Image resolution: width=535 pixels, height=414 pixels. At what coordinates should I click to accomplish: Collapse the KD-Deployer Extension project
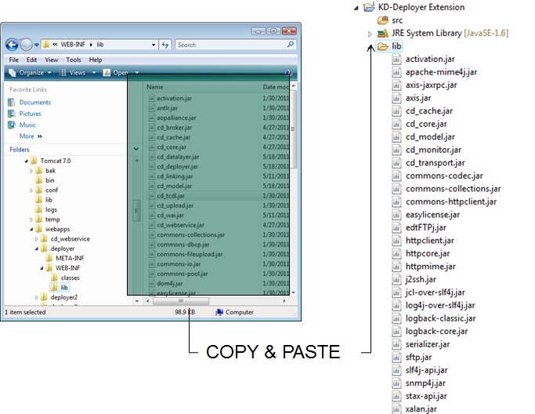click(358, 8)
